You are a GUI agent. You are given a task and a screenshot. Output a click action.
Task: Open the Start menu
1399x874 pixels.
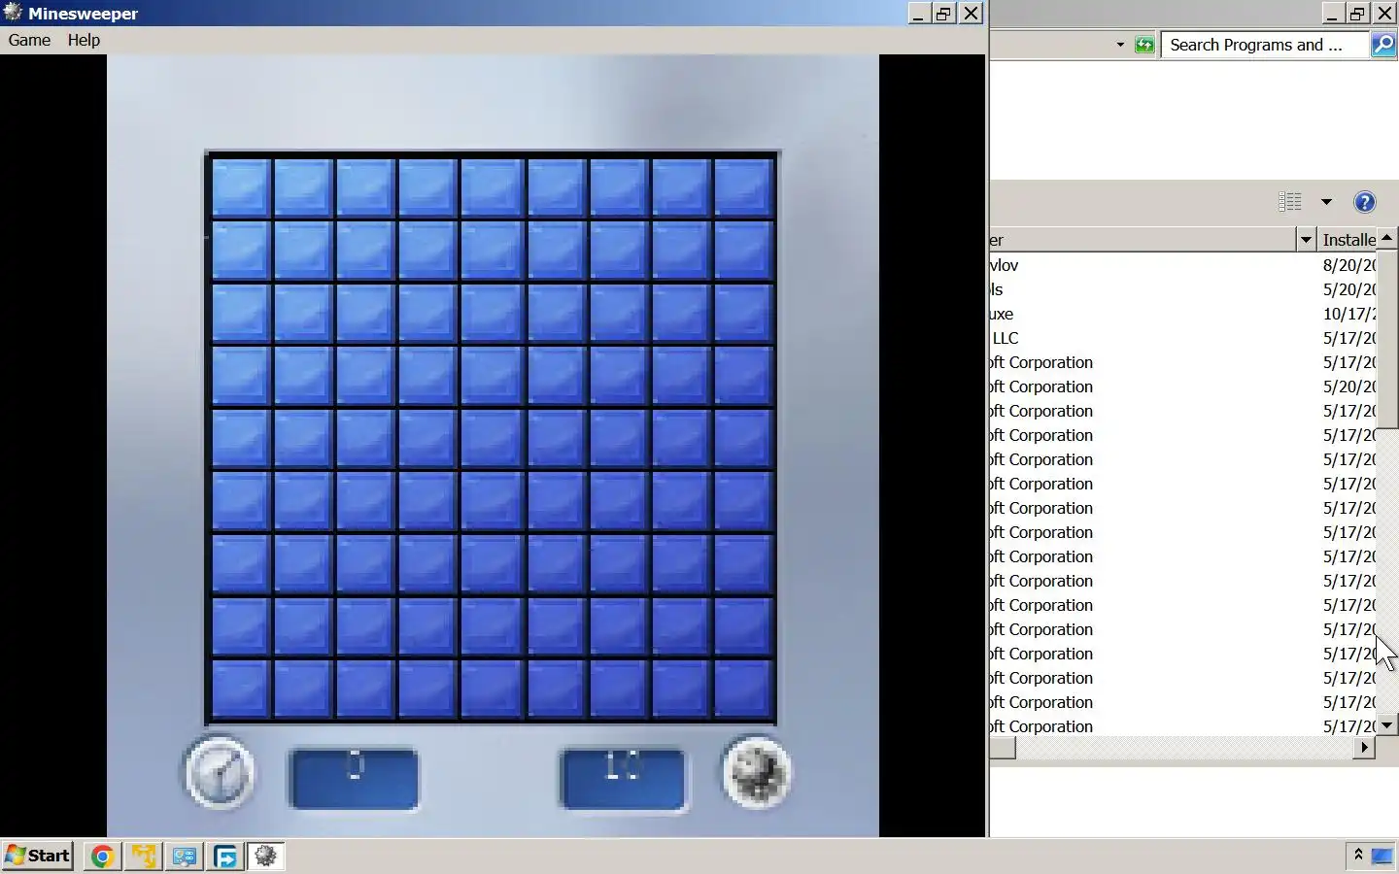pyautogui.click(x=38, y=856)
